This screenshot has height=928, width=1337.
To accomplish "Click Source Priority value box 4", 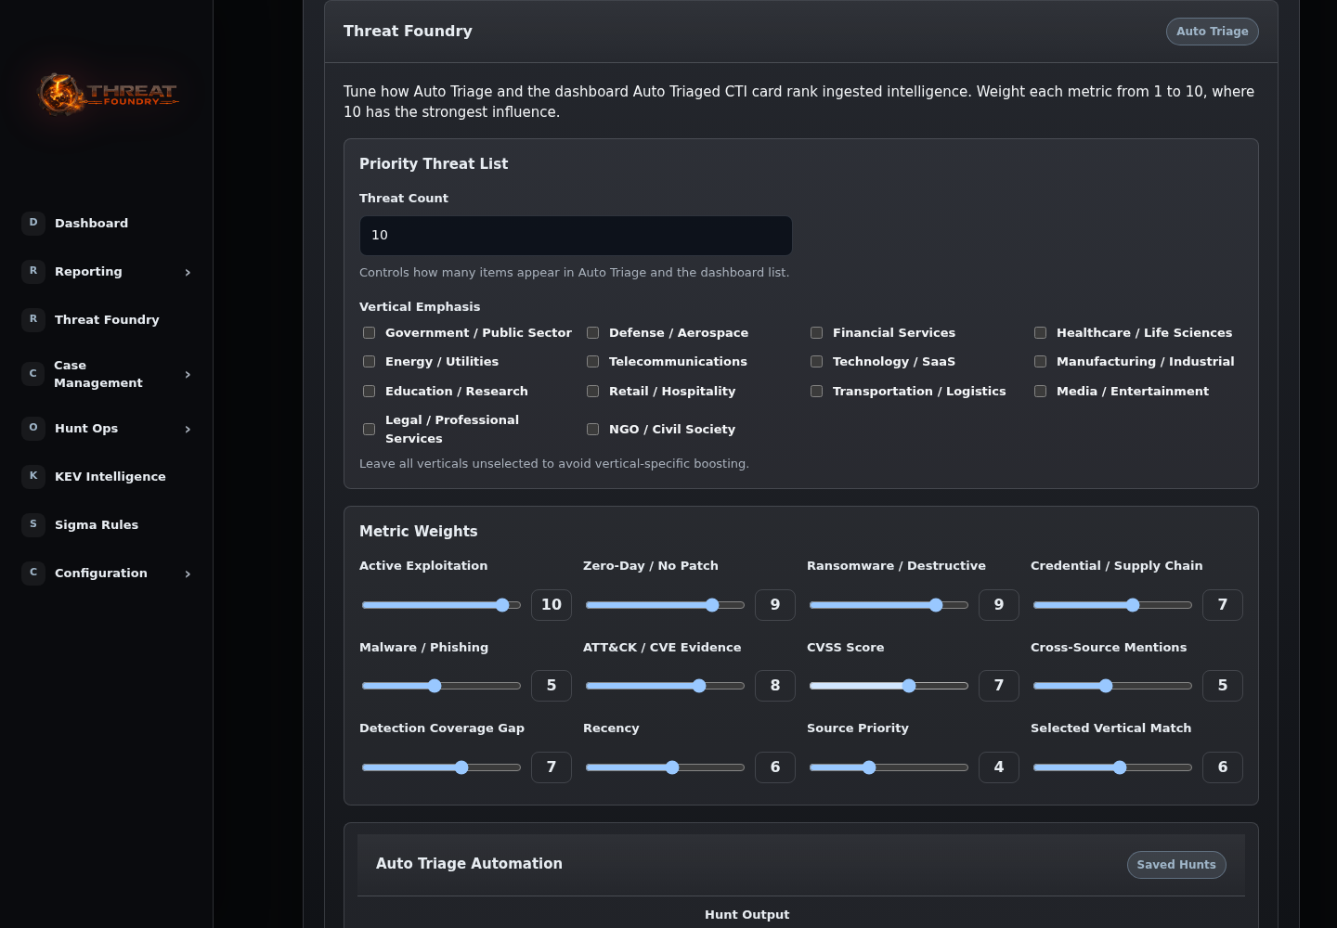I will point(999,767).
